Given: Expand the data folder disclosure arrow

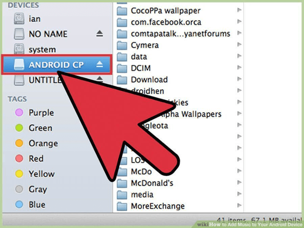Looking at the screenshot, I should [238, 57].
